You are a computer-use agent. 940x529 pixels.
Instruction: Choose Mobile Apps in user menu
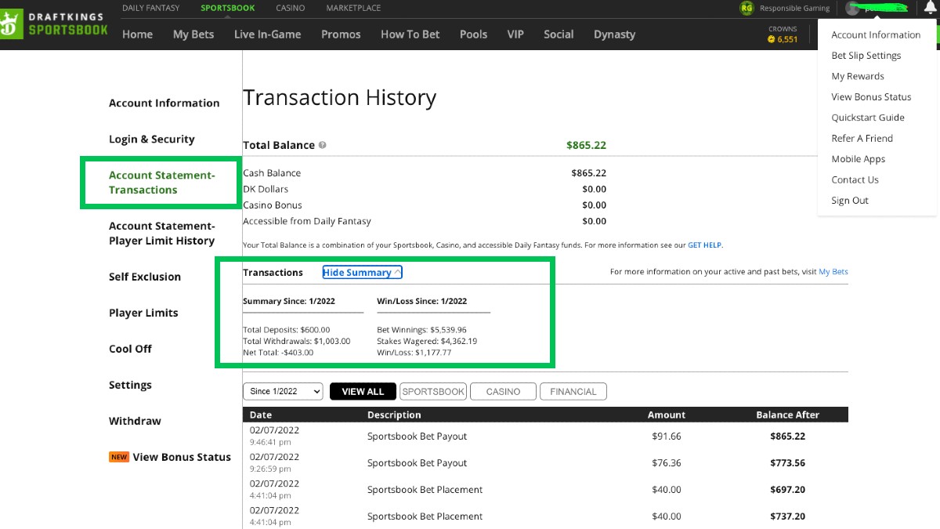tap(859, 159)
